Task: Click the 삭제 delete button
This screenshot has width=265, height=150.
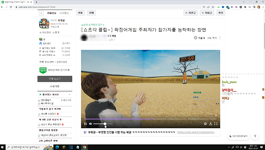Action: (x=90, y=13)
